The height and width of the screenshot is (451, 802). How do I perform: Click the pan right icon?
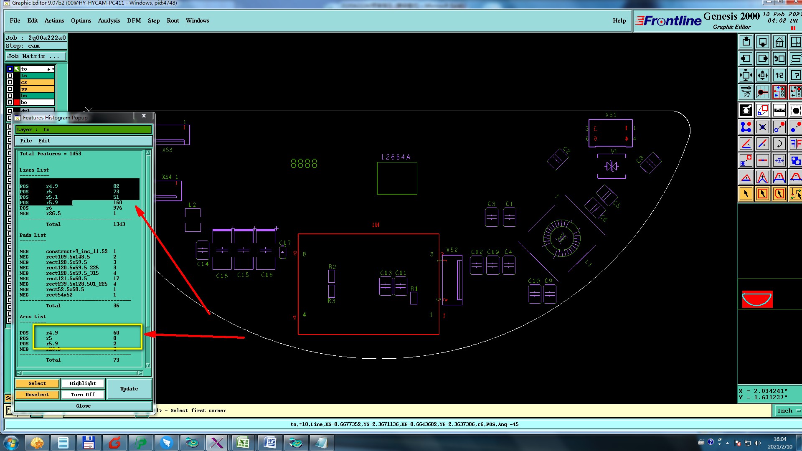coord(763,58)
